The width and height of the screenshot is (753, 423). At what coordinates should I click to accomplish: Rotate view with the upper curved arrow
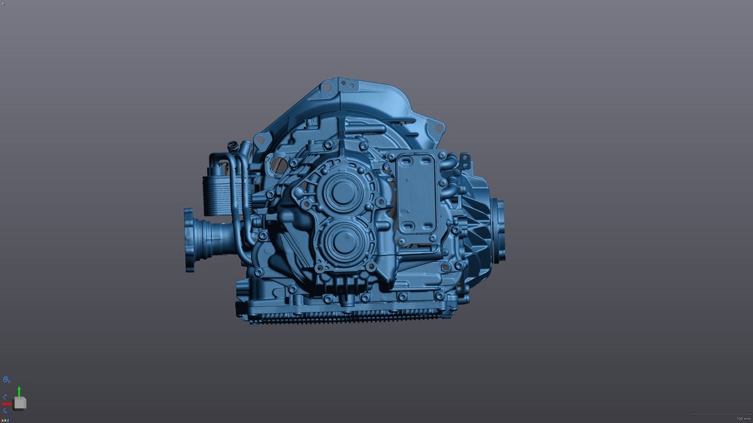[x=5, y=397]
